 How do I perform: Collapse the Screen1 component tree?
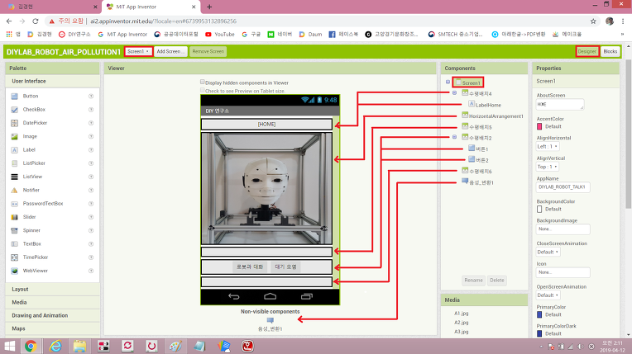(448, 82)
